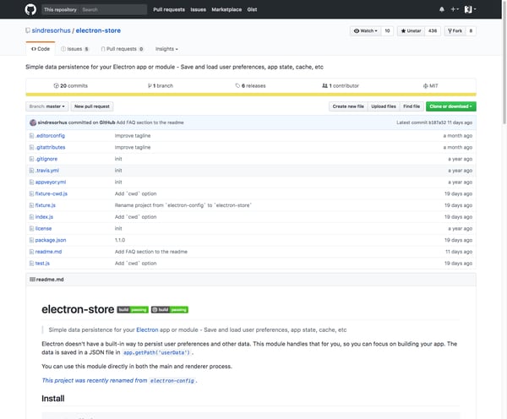Open the package.json file
The height and width of the screenshot is (419, 507).
(x=51, y=240)
